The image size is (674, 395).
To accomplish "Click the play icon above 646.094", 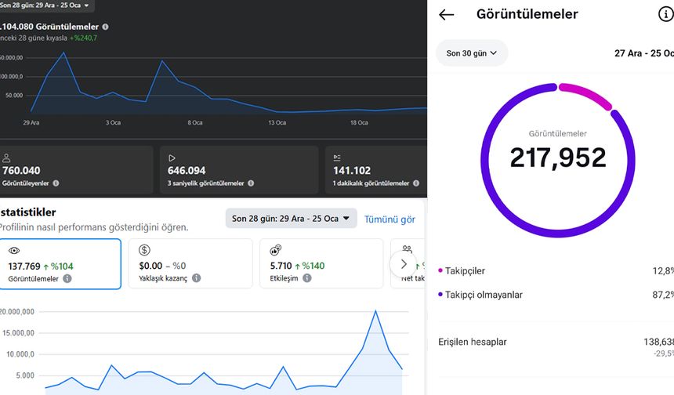I will (172, 158).
